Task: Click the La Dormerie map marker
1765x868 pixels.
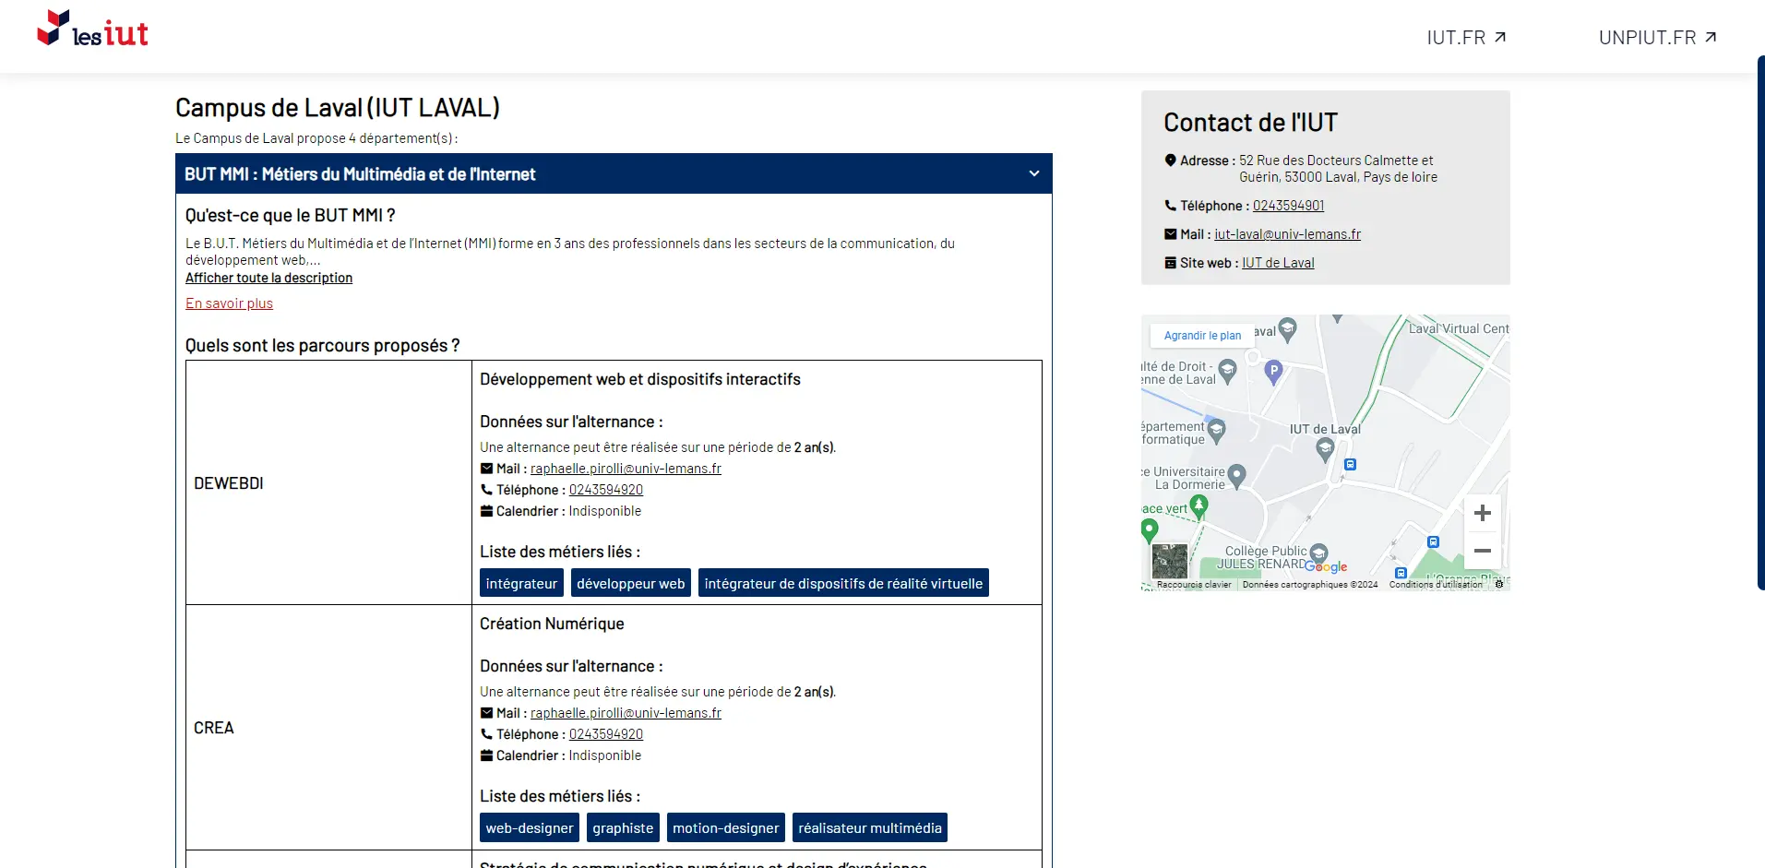Action: click(x=1237, y=475)
